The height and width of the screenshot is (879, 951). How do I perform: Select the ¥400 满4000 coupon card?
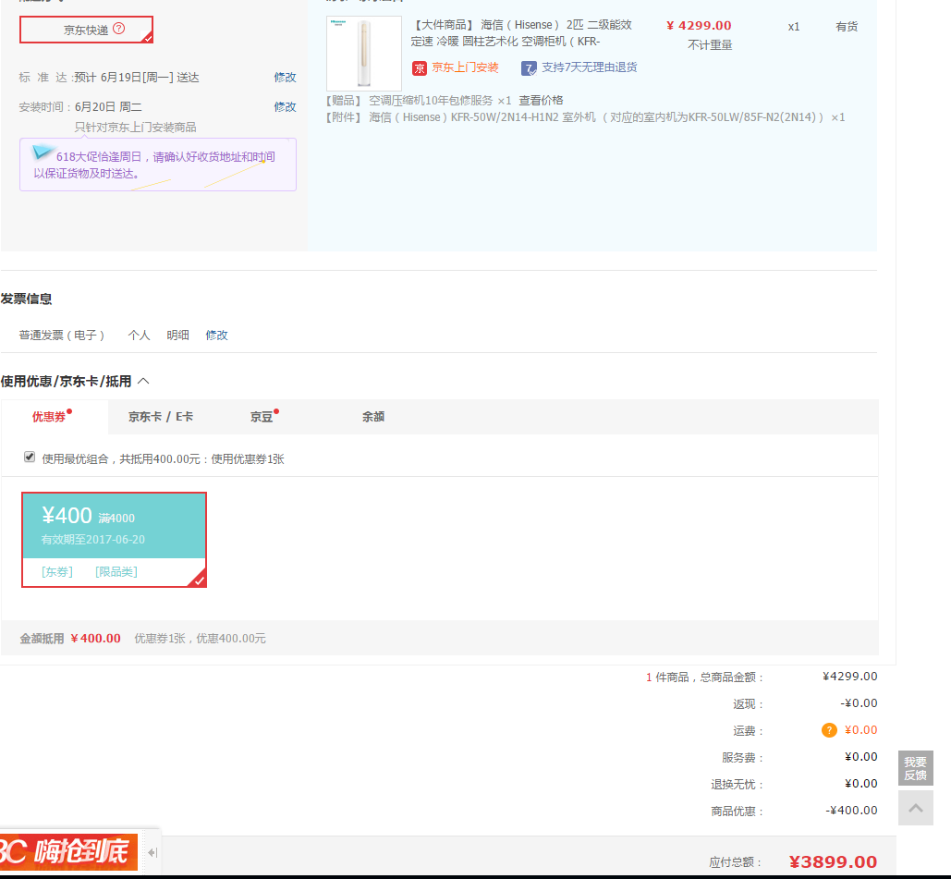pos(114,540)
